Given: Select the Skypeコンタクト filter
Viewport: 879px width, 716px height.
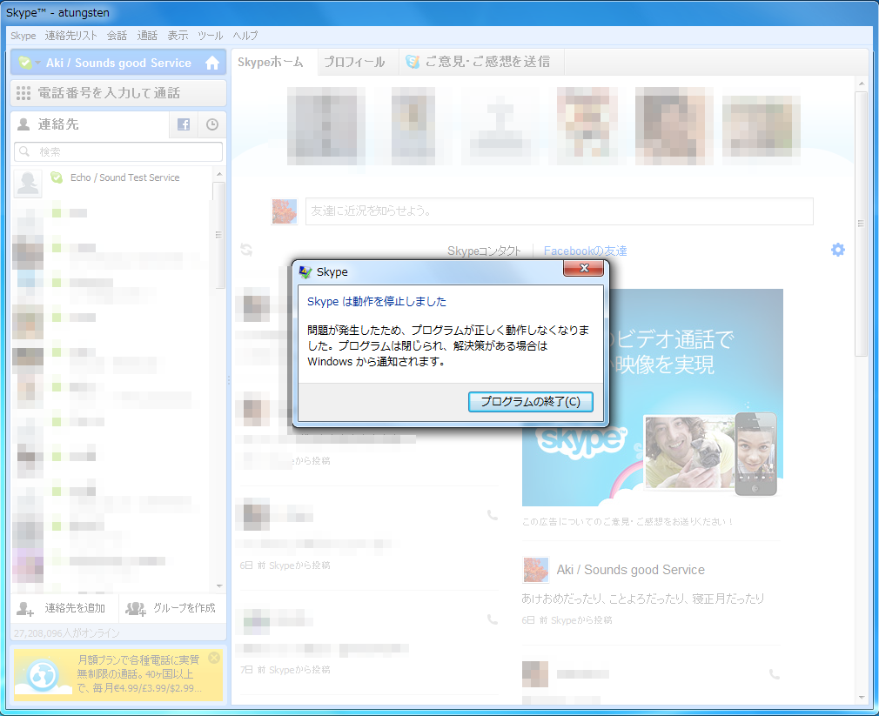Looking at the screenshot, I should [x=485, y=251].
